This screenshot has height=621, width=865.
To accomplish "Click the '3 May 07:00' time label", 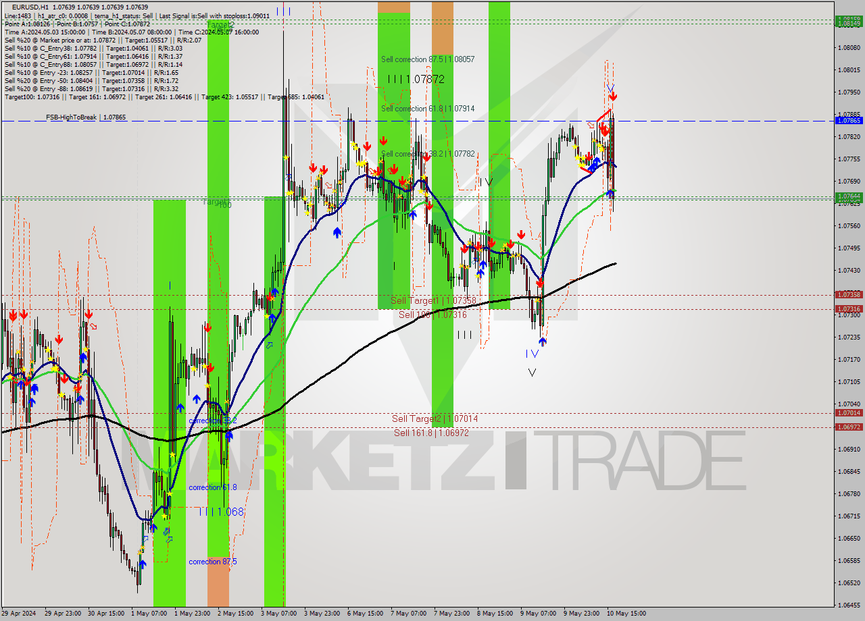I will click(x=278, y=614).
